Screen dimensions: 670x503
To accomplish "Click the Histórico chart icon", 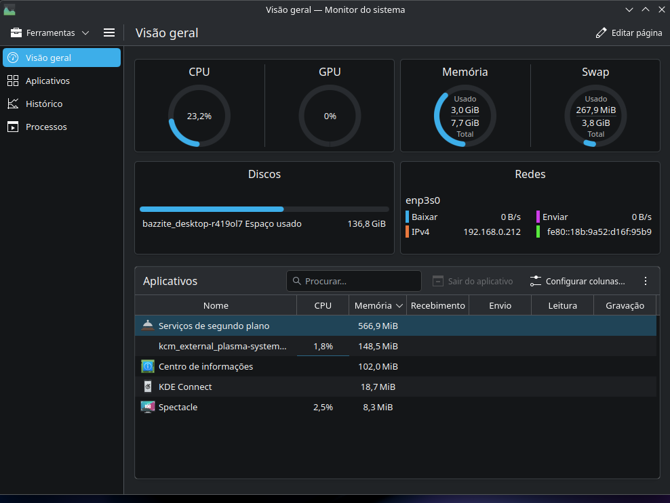I will click(13, 104).
